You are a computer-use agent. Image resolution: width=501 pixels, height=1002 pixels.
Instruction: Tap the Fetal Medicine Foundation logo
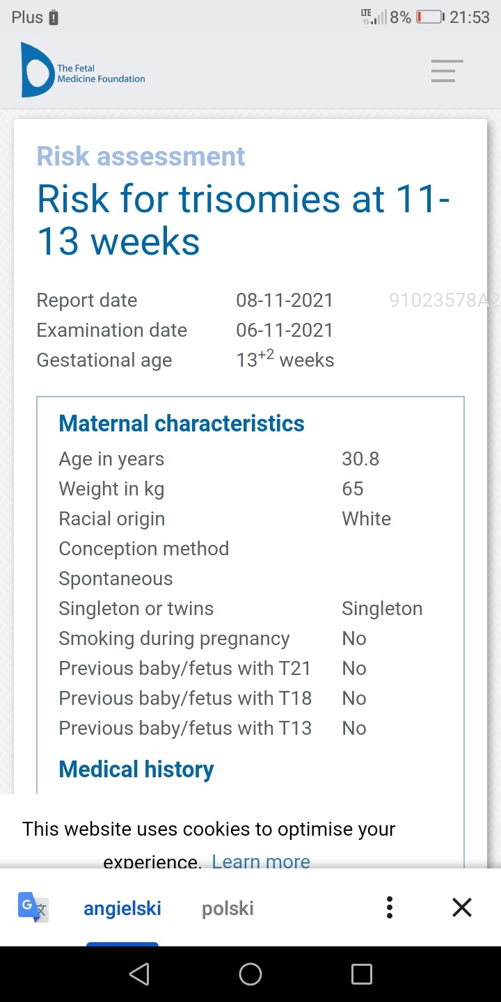38,70
